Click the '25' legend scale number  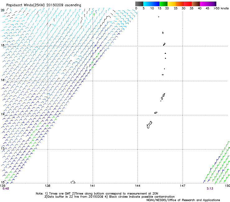[x=176, y=8]
